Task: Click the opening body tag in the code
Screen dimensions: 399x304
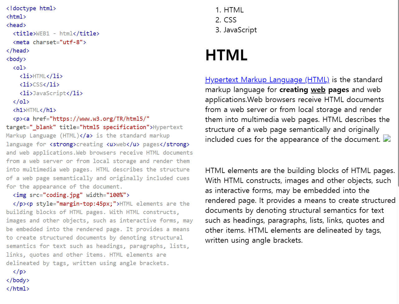Action: (16, 59)
